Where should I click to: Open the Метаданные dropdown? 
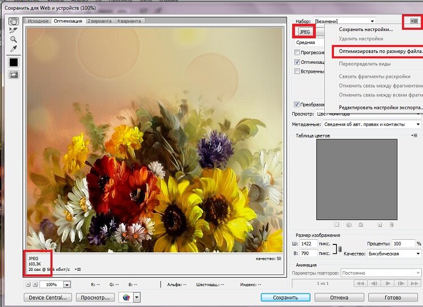coord(372,124)
